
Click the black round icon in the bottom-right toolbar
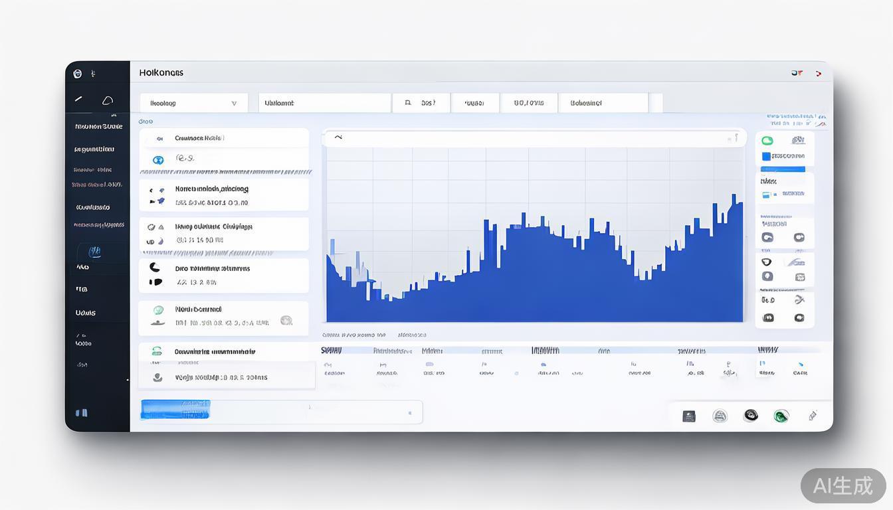coord(751,416)
